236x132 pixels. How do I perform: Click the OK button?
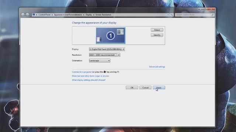132,88
